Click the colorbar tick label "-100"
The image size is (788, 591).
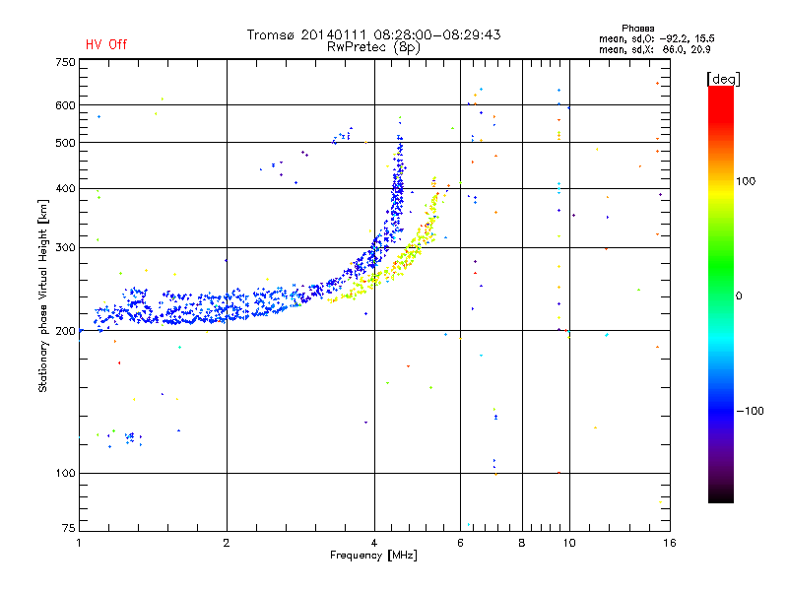750,411
